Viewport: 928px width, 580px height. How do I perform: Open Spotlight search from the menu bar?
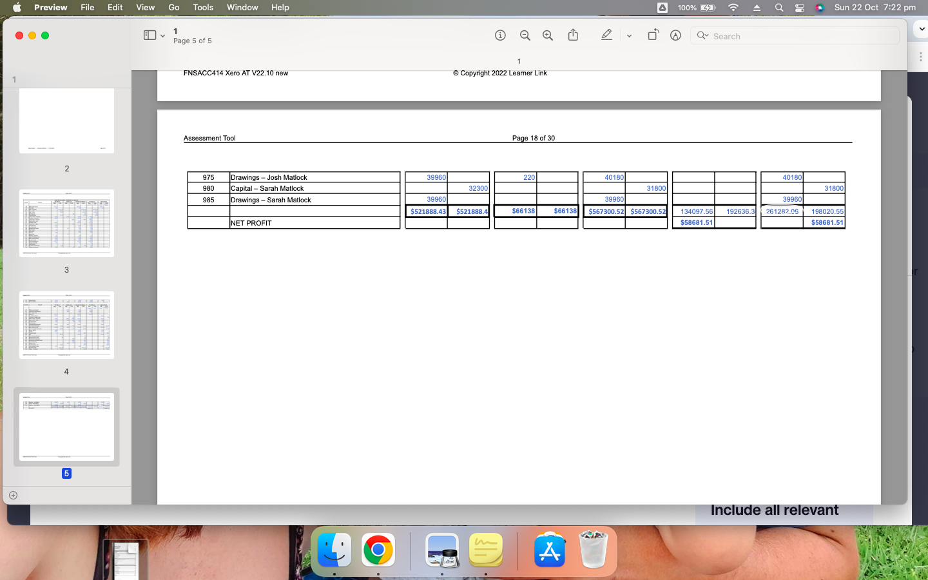pyautogui.click(x=778, y=8)
